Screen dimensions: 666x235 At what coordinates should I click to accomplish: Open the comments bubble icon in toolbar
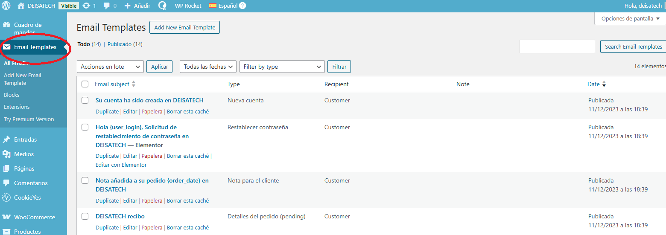(x=107, y=6)
